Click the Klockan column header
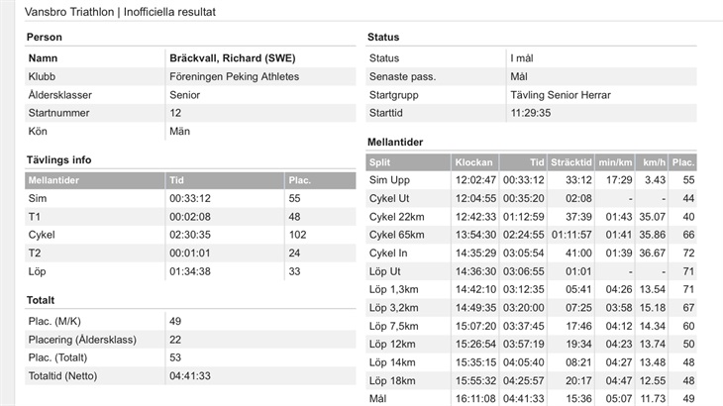Viewport: 723px width, 406px height. [x=472, y=162]
